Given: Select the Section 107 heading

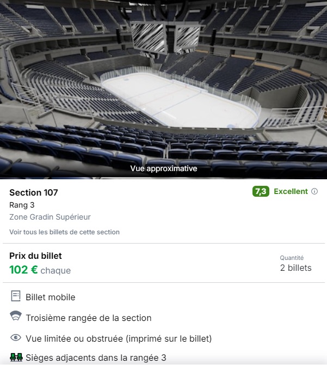Looking at the screenshot, I should (34, 192).
